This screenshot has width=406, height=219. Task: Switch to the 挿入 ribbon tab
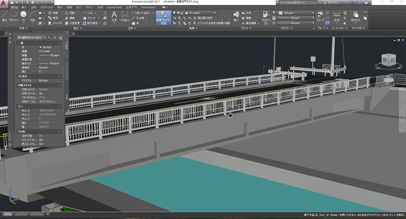25,8
